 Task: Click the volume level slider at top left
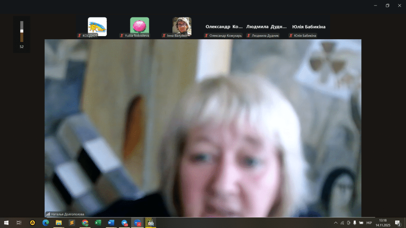pyautogui.click(x=22, y=31)
